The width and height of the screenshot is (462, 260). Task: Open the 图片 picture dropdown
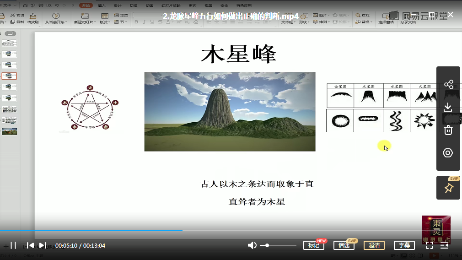(x=322, y=15)
